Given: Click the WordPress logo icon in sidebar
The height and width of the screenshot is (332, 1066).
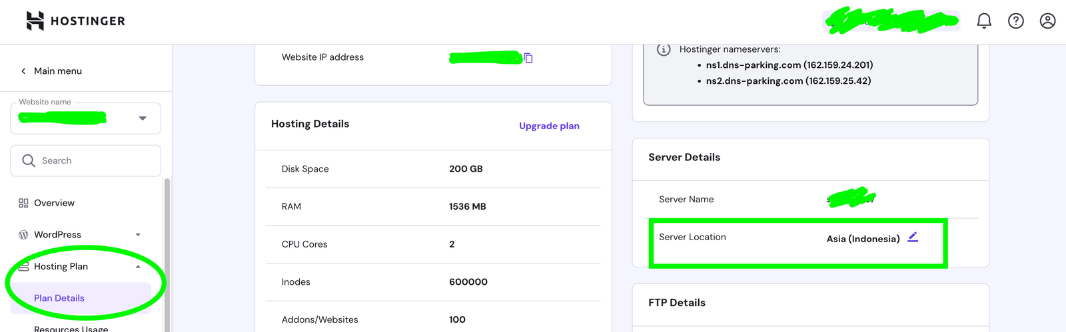Looking at the screenshot, I should click(23, 235).
